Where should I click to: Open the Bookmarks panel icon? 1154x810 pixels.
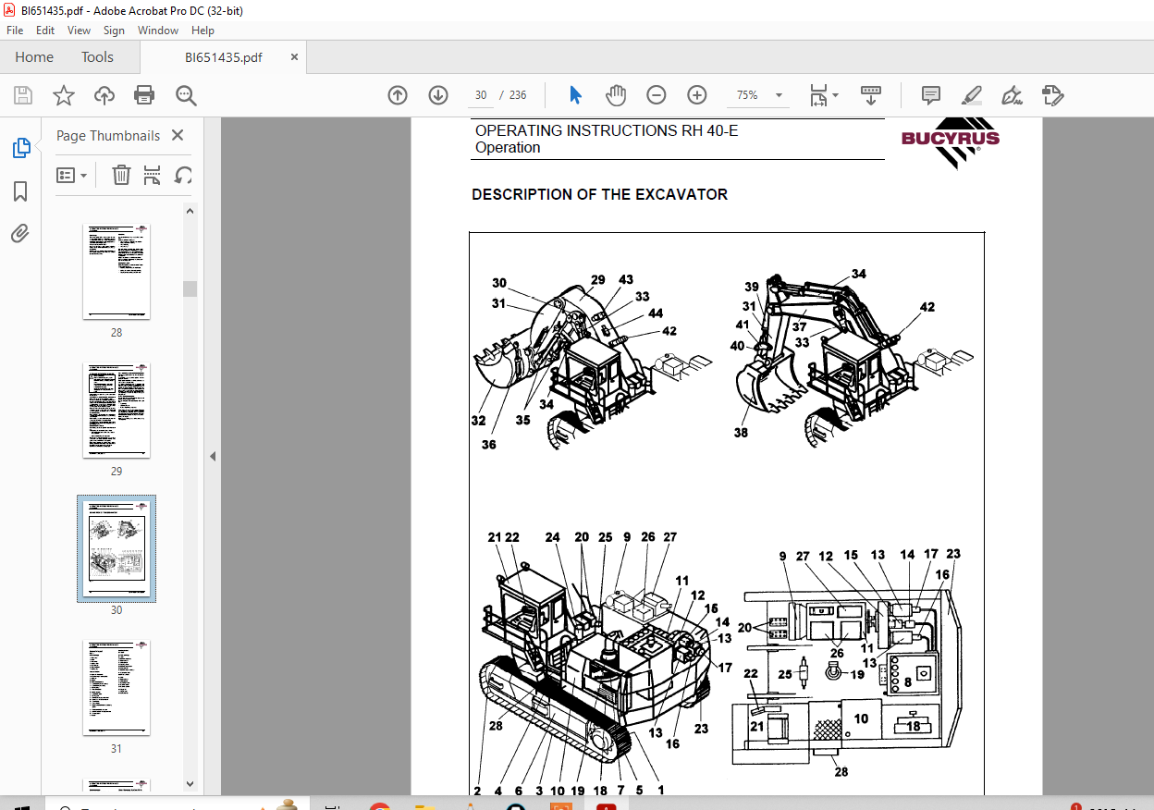pos(20,191)
